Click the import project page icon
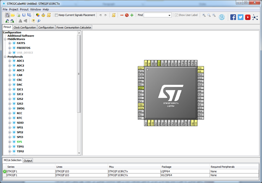Screen dimensions: 262x183 [x=18, y=15]
